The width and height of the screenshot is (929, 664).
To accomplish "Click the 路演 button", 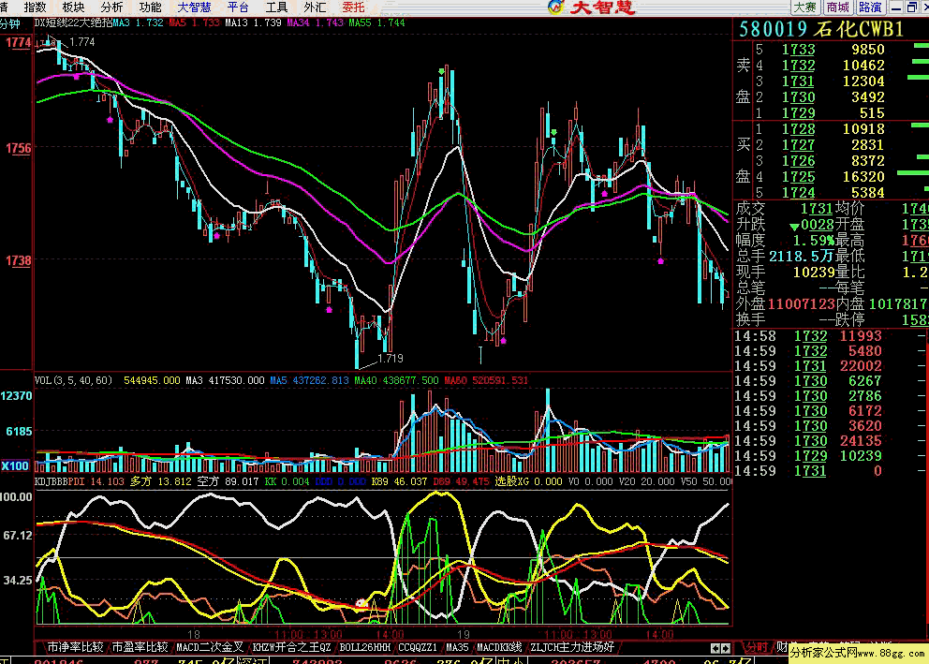I will [870, 7].
